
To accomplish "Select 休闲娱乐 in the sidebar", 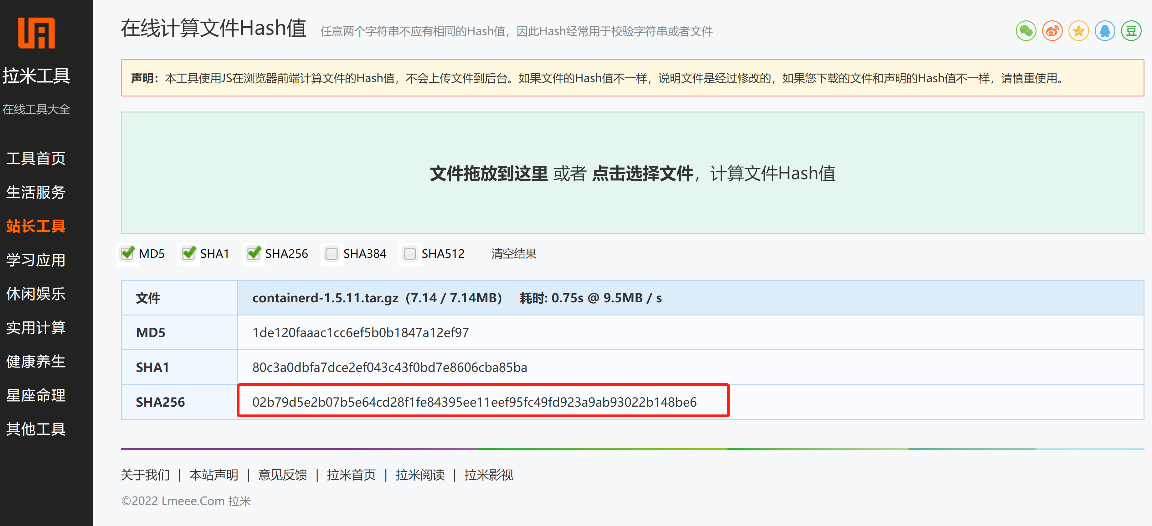I will [x=36, y=294].
